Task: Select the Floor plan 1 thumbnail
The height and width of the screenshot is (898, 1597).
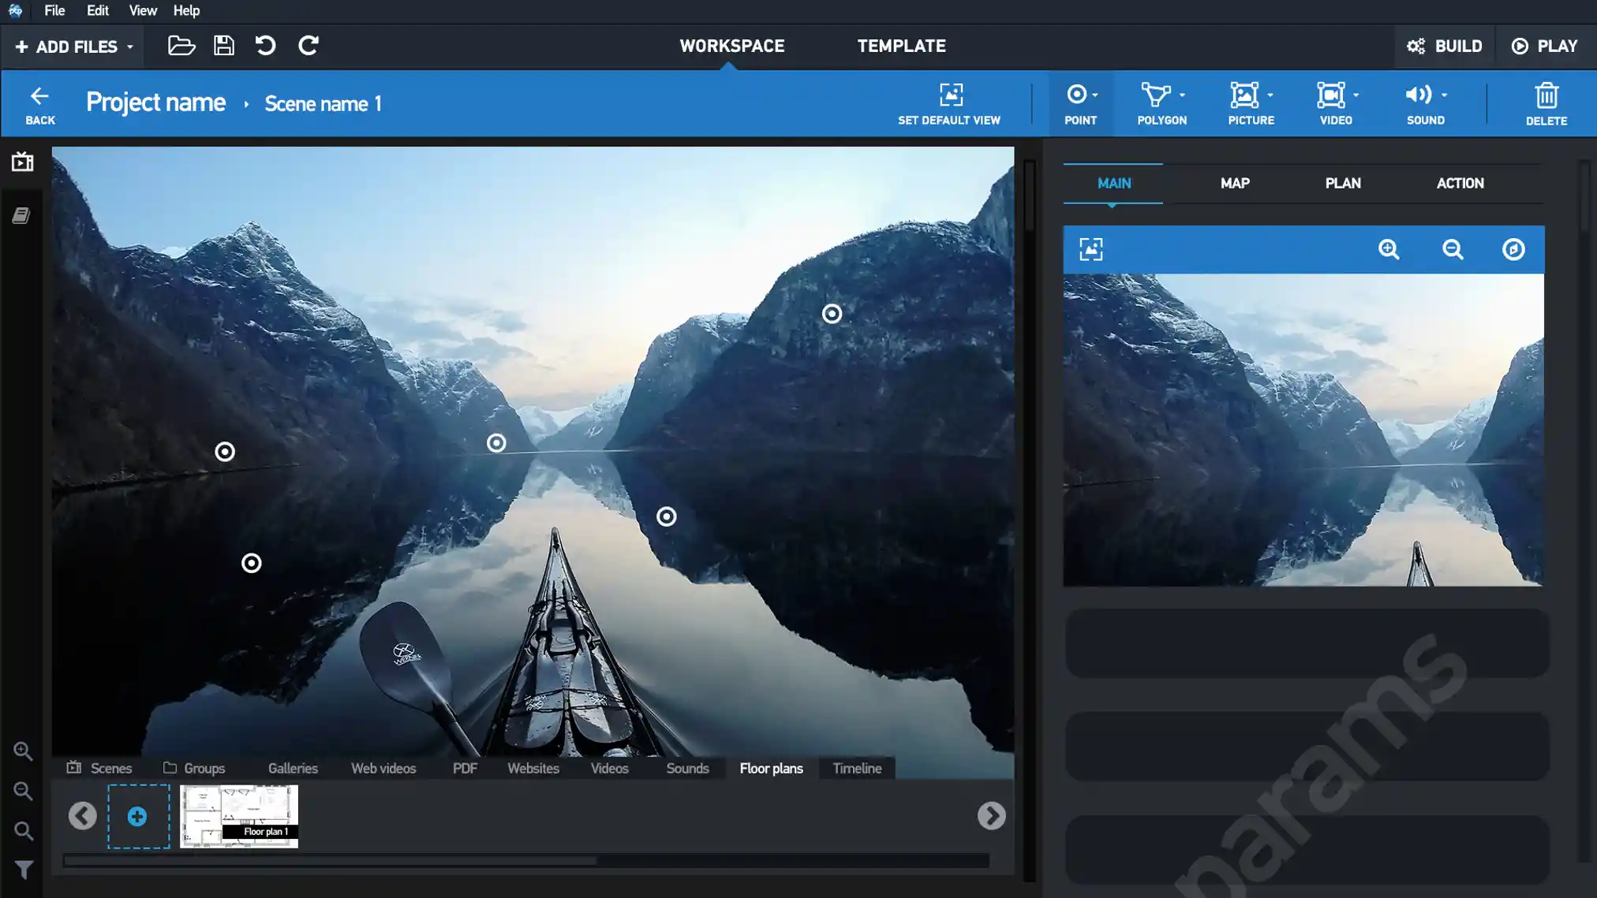Action: (x=239, y=816)
